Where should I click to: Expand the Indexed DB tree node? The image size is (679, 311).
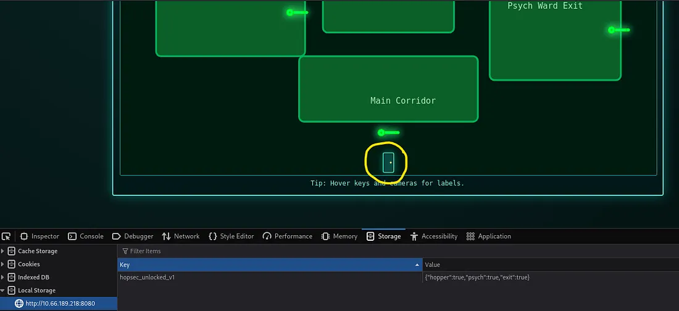coord(3,277)
